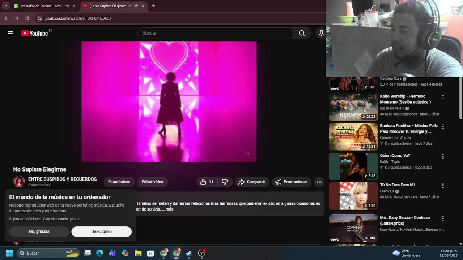This screenshot has width=463, height=260.
Task: Open options menu for Tú No Eres Para Mi
Action: tap(443, 186)
